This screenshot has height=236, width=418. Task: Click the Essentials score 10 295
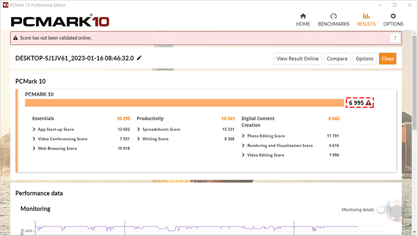click(123, 119)
